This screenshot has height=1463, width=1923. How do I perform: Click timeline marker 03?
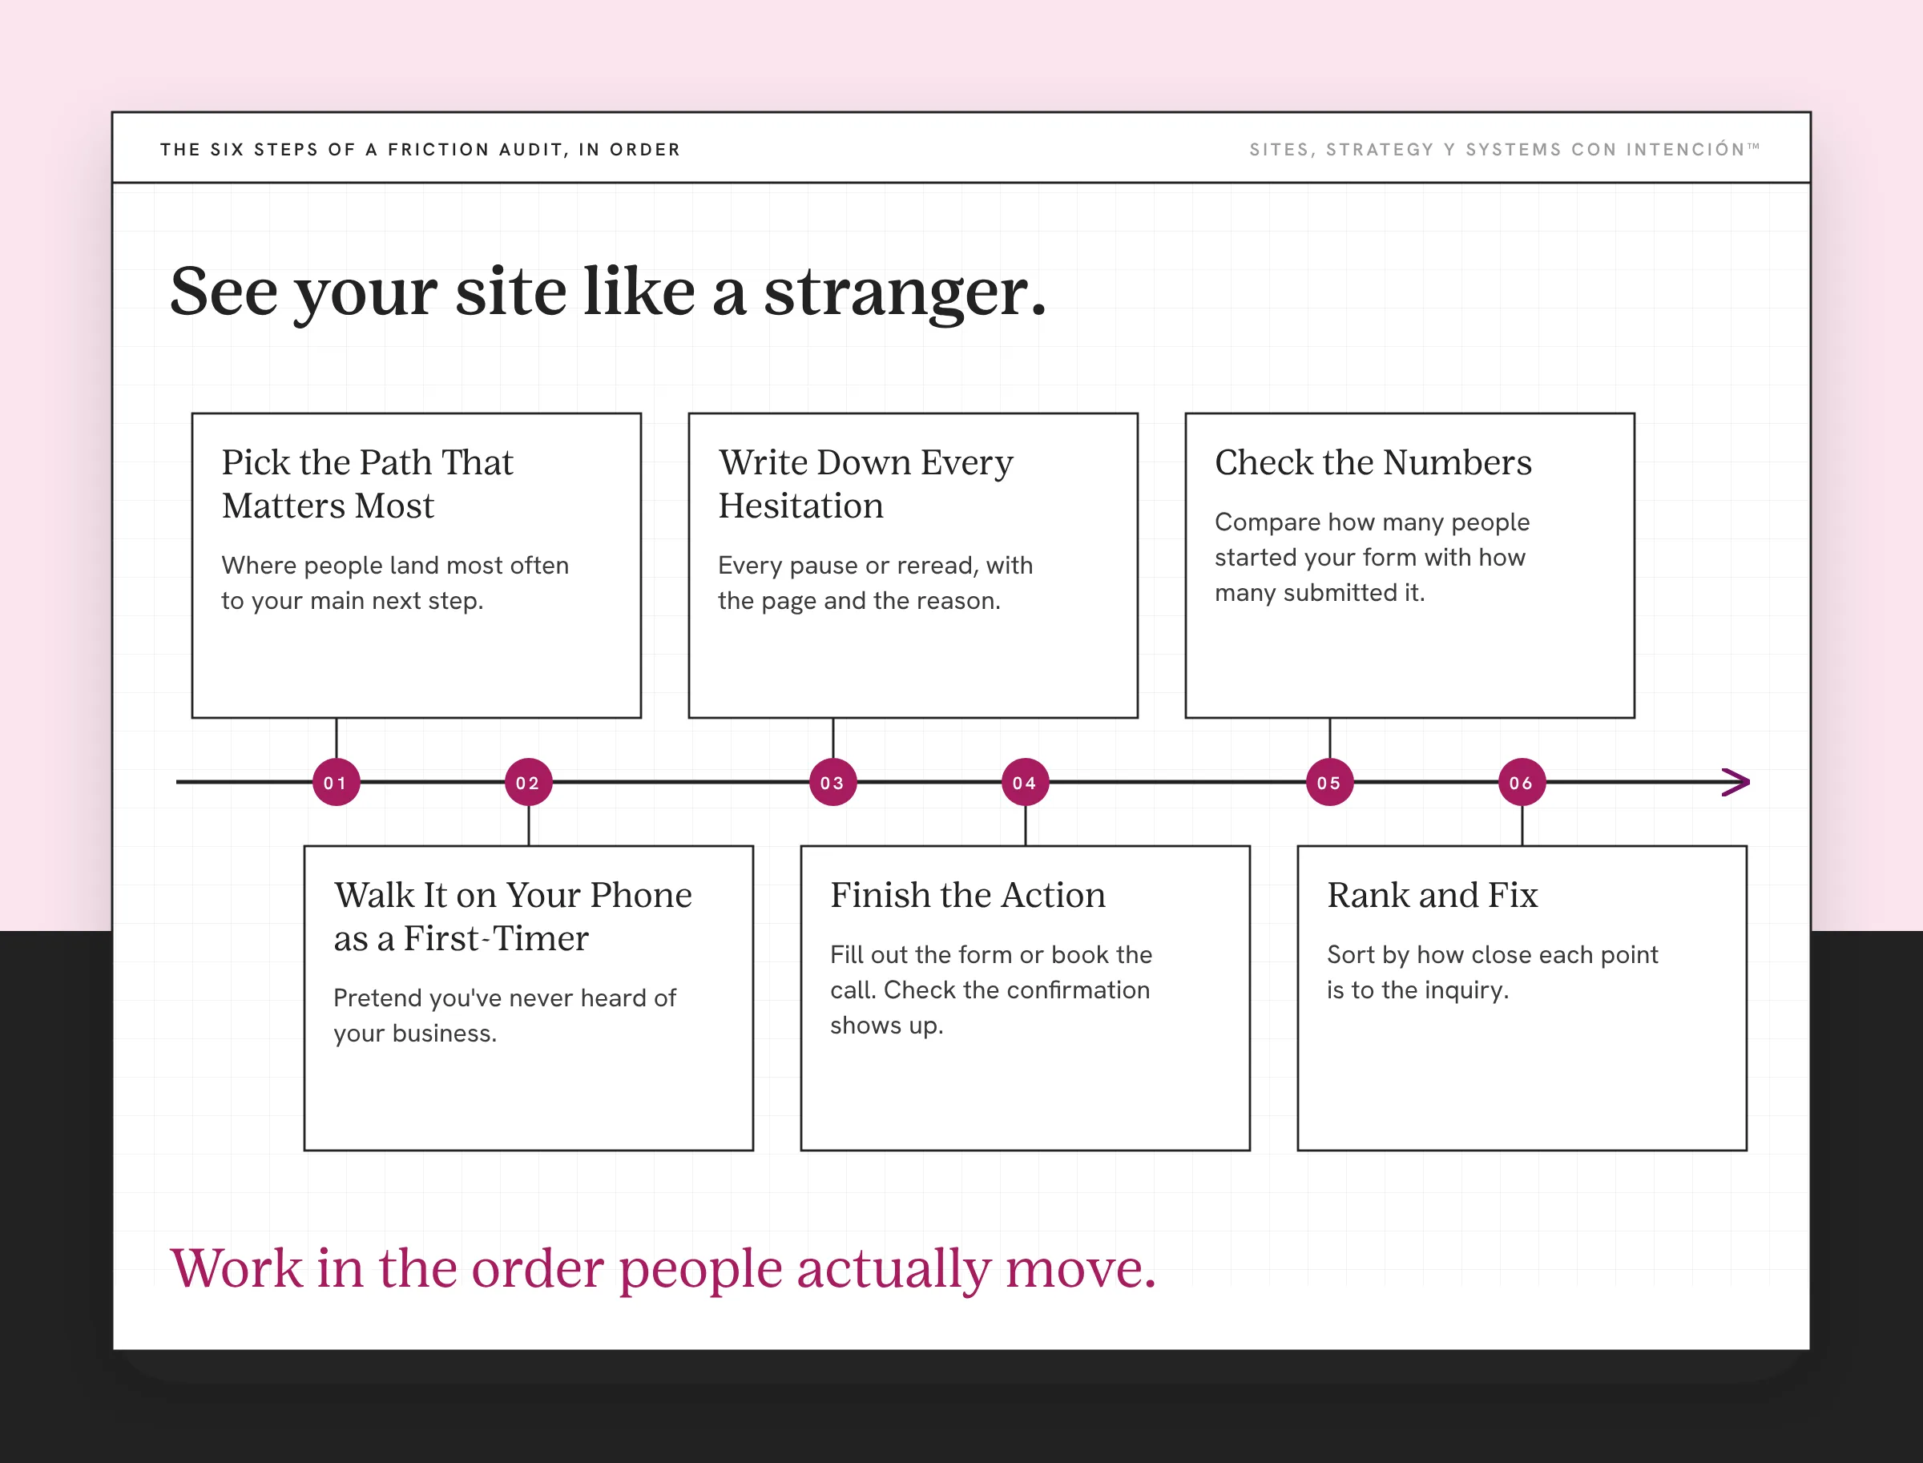pyautogui.click(x=833, y=782)
